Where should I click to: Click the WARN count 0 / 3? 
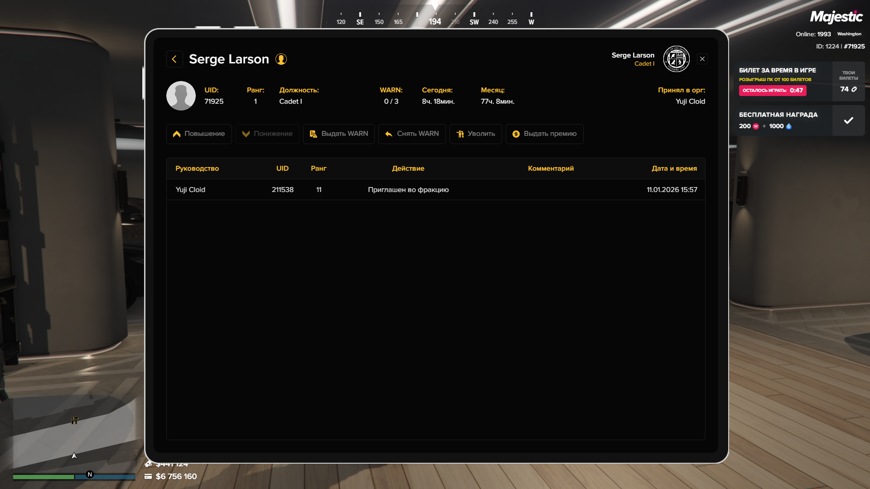pos(391,101)
